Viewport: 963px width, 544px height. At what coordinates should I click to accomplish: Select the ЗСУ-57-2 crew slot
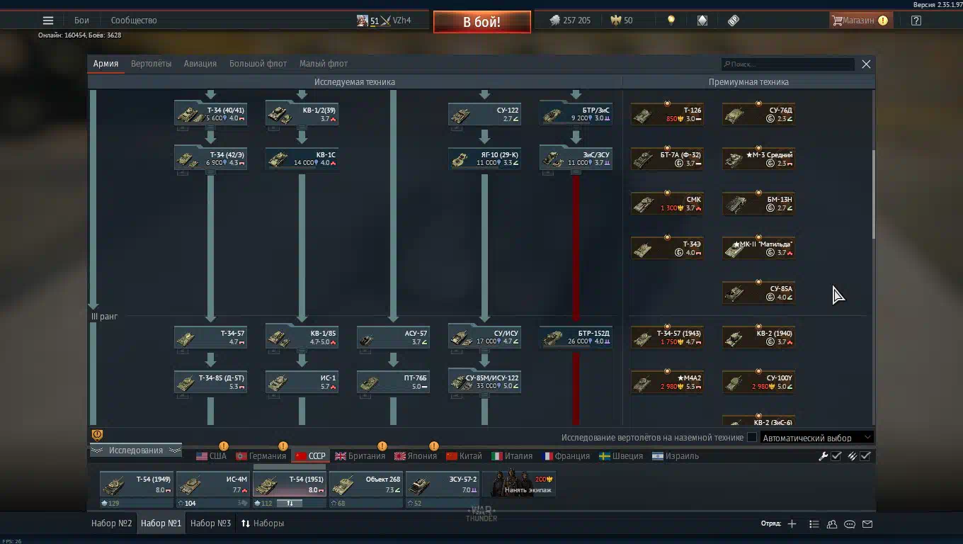pos(443,484)
